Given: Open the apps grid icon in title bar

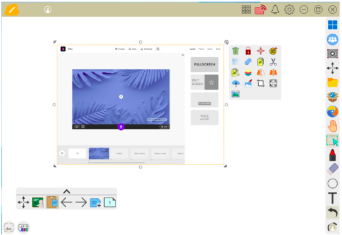Looking at the screenshot, I should point(246,9).
